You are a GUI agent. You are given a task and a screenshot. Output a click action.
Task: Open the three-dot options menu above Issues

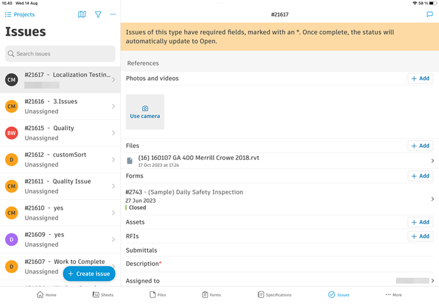(x=113, y=14)
